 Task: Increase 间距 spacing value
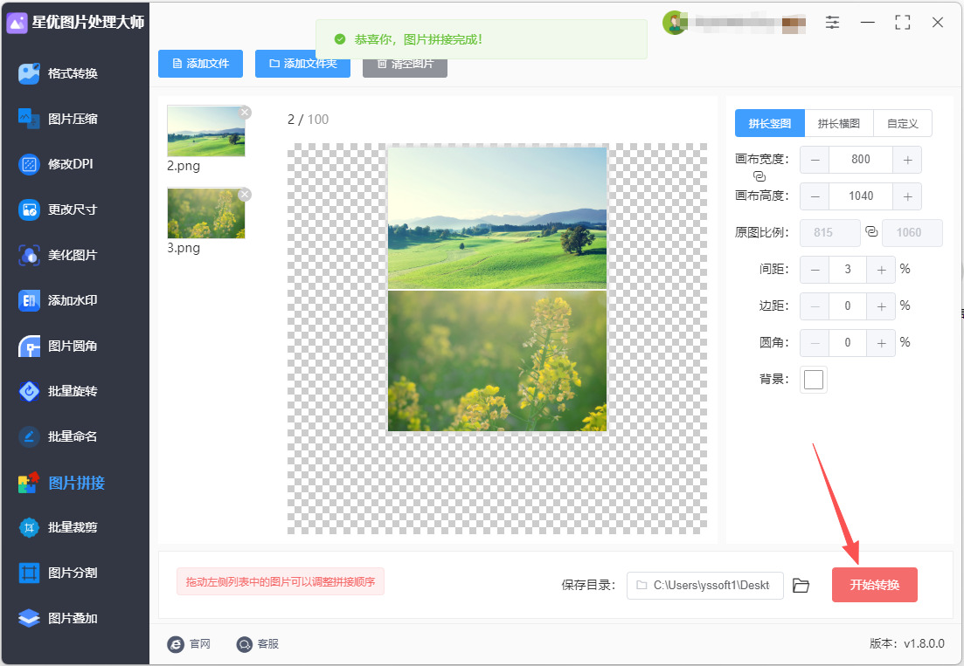[x=881, y=270]
